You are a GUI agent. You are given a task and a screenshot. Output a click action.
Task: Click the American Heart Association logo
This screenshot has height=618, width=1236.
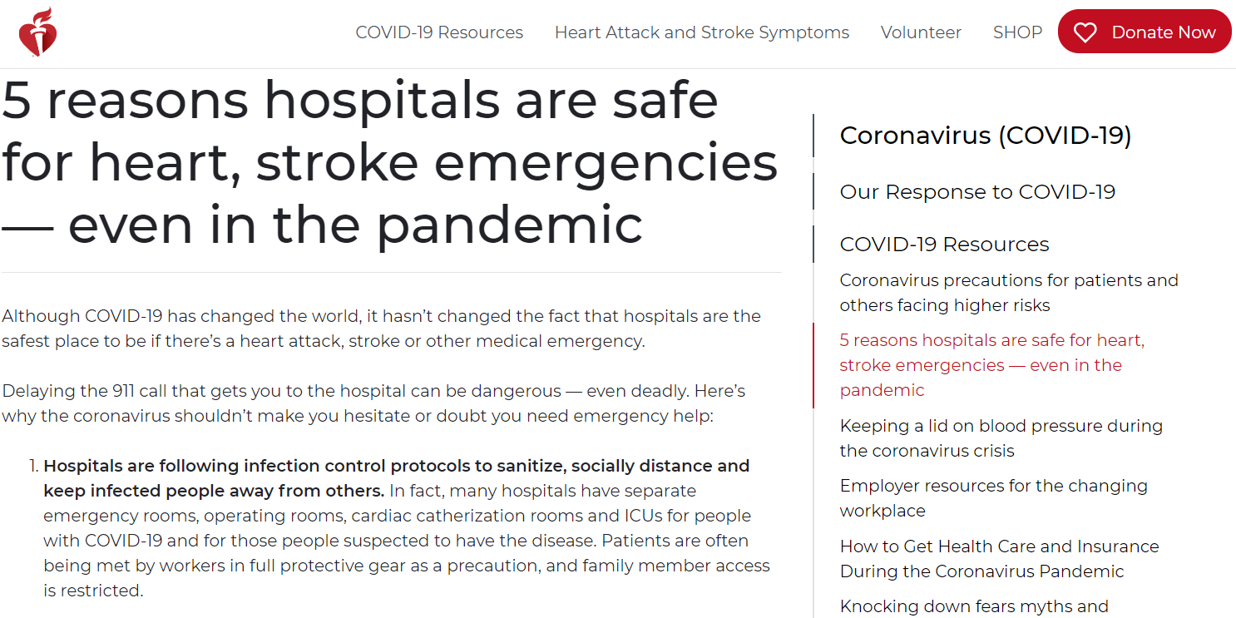[x=37, y=32]
